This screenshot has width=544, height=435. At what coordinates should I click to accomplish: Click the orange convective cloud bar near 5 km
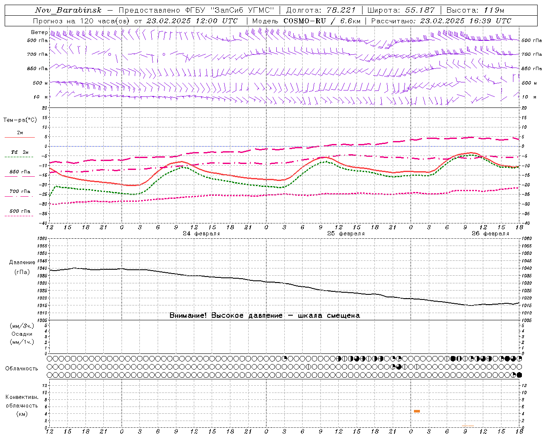tap(417, 411)
